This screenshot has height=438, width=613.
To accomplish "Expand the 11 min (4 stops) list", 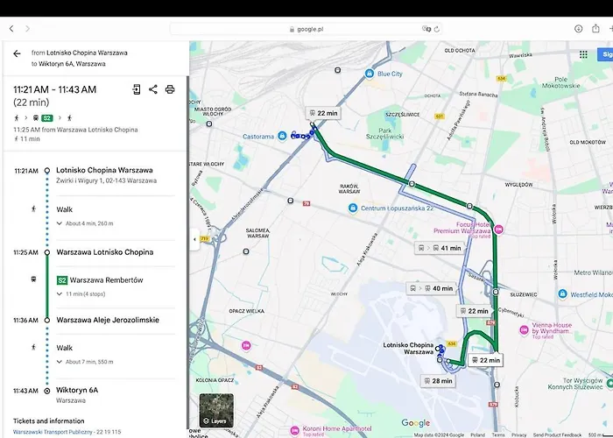I will [x=60, y=294].
